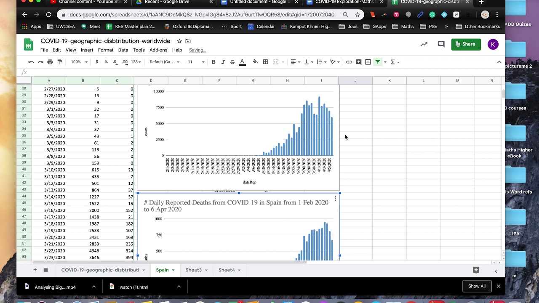The height and width of the screenshot is (303, 539).
Task: Open the font size dropdown
Action: (196, 62)
